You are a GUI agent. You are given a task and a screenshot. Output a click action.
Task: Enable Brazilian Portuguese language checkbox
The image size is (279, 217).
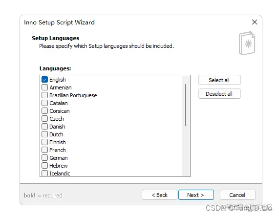[44, 95]
